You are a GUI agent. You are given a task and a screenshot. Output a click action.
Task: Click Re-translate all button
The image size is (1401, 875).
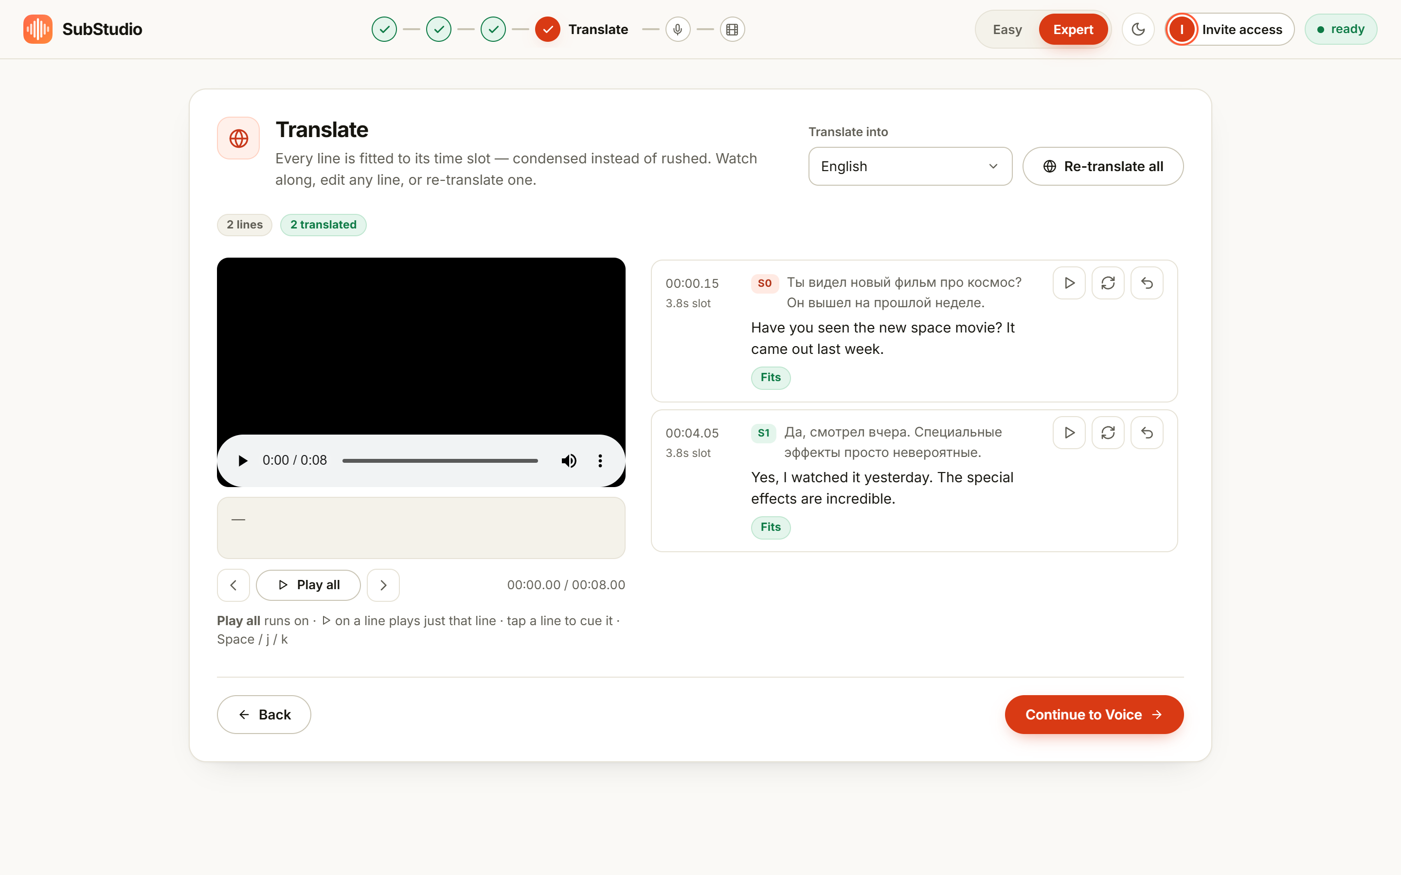[1103, 166]
